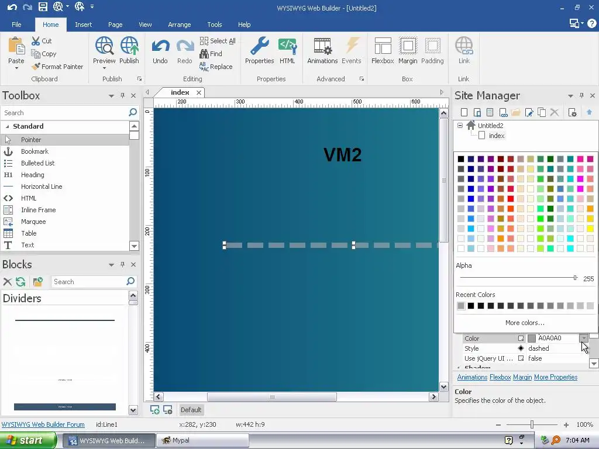Click Select All in Editing group

218,41
